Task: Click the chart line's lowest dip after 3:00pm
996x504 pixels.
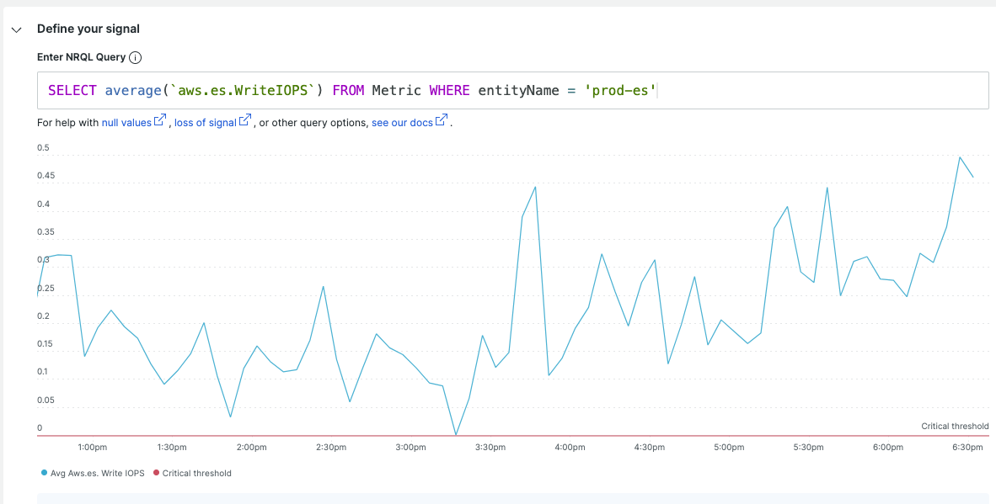Action: [455, 434]
